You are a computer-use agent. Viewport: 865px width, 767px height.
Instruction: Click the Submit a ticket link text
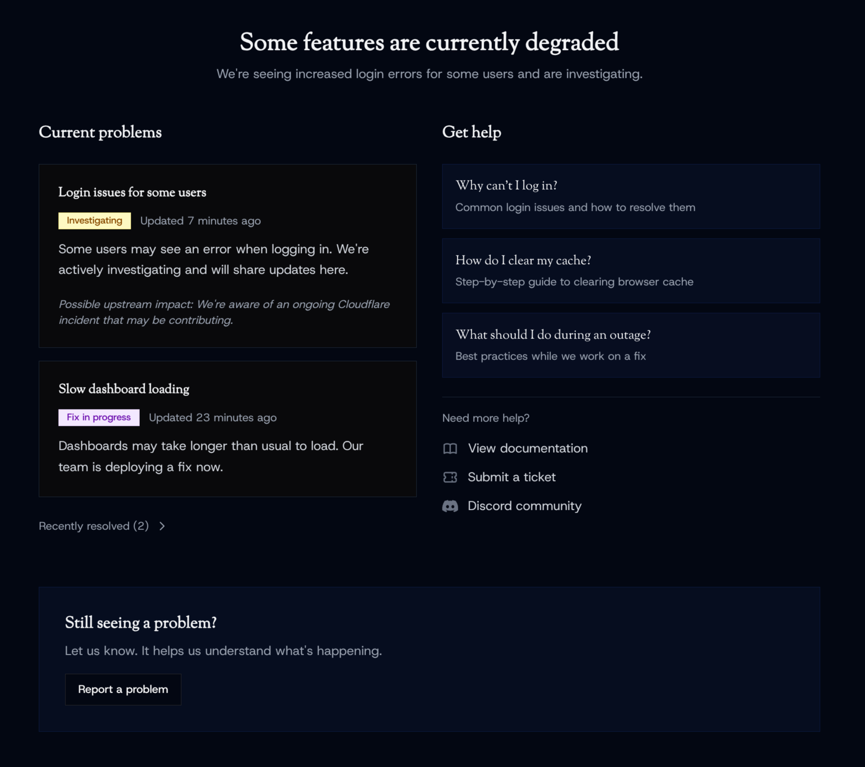click(x=512, y=477)
